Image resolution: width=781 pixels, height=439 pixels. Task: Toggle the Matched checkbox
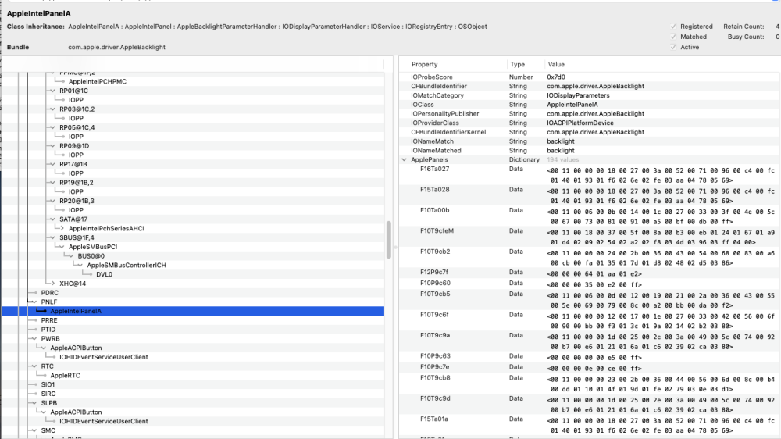(x=673, y=37)
